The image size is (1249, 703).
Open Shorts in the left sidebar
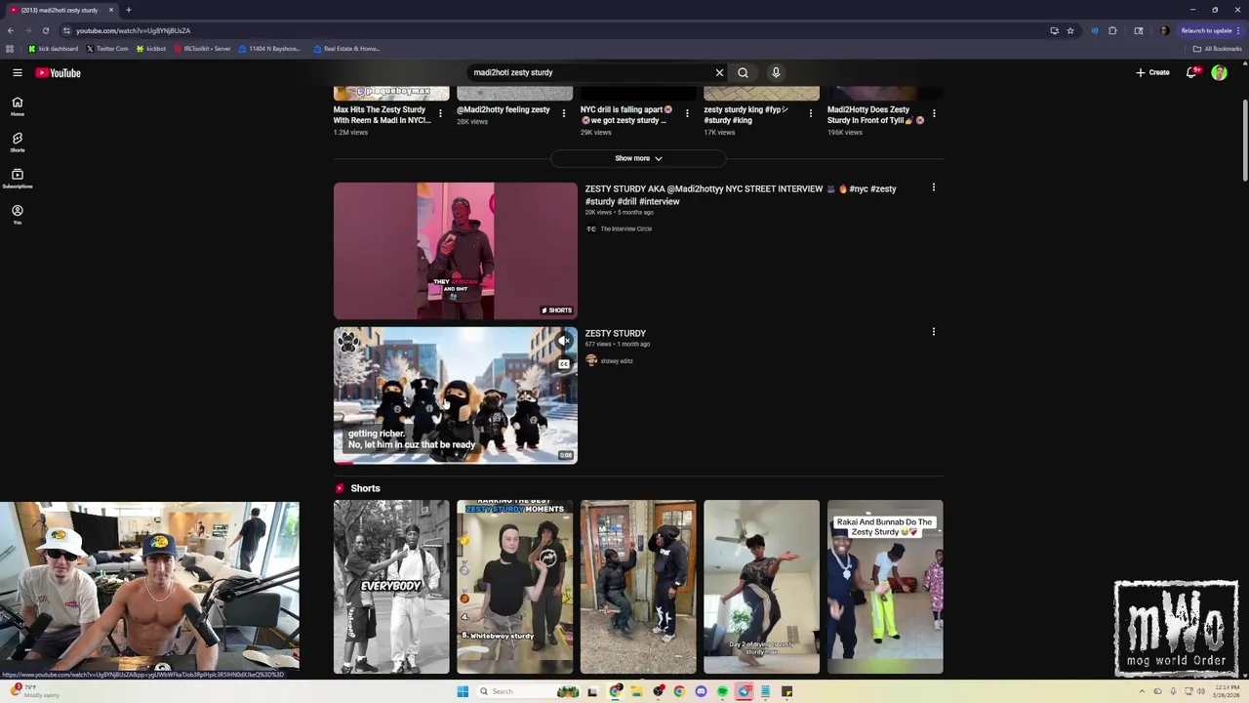coord(18,143)
